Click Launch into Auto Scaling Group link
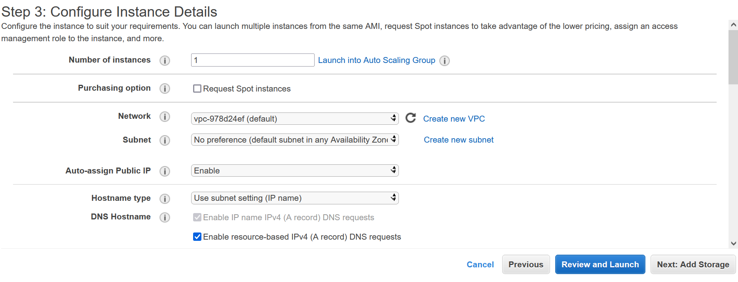This screenshot has height=282, width=738. click(376, 60)
